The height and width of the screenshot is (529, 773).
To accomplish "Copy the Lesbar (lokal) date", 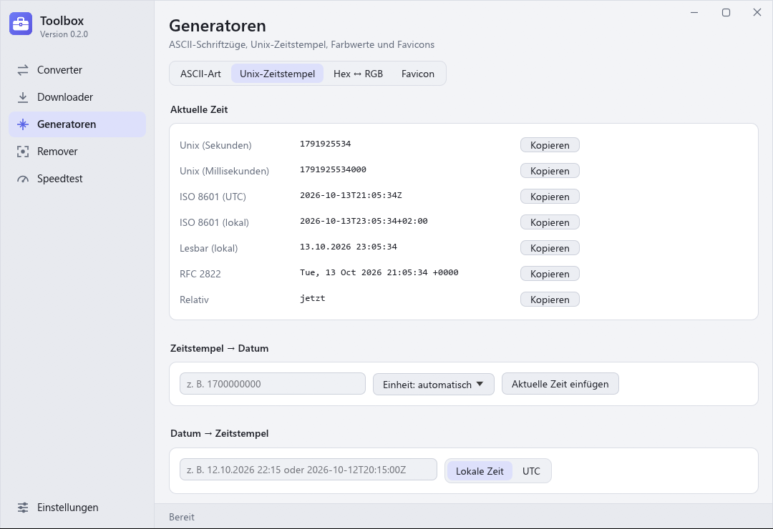I will 550,248.
